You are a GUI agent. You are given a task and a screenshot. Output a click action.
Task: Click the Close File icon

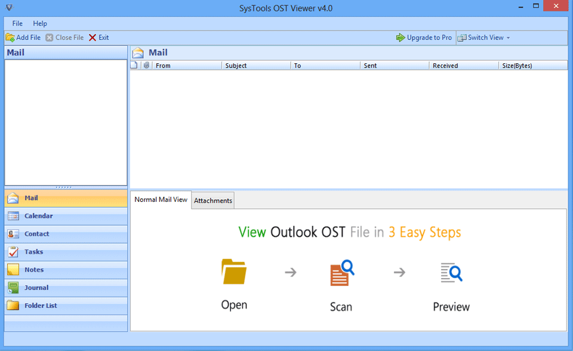click(50, 37)
